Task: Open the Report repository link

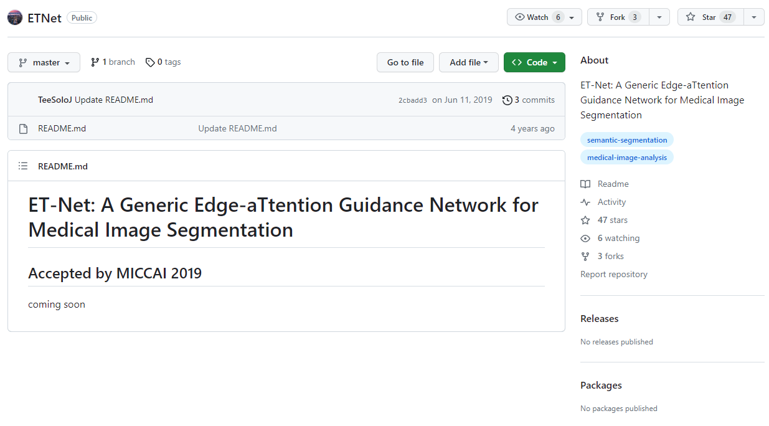Action: (x=614, y=275)
